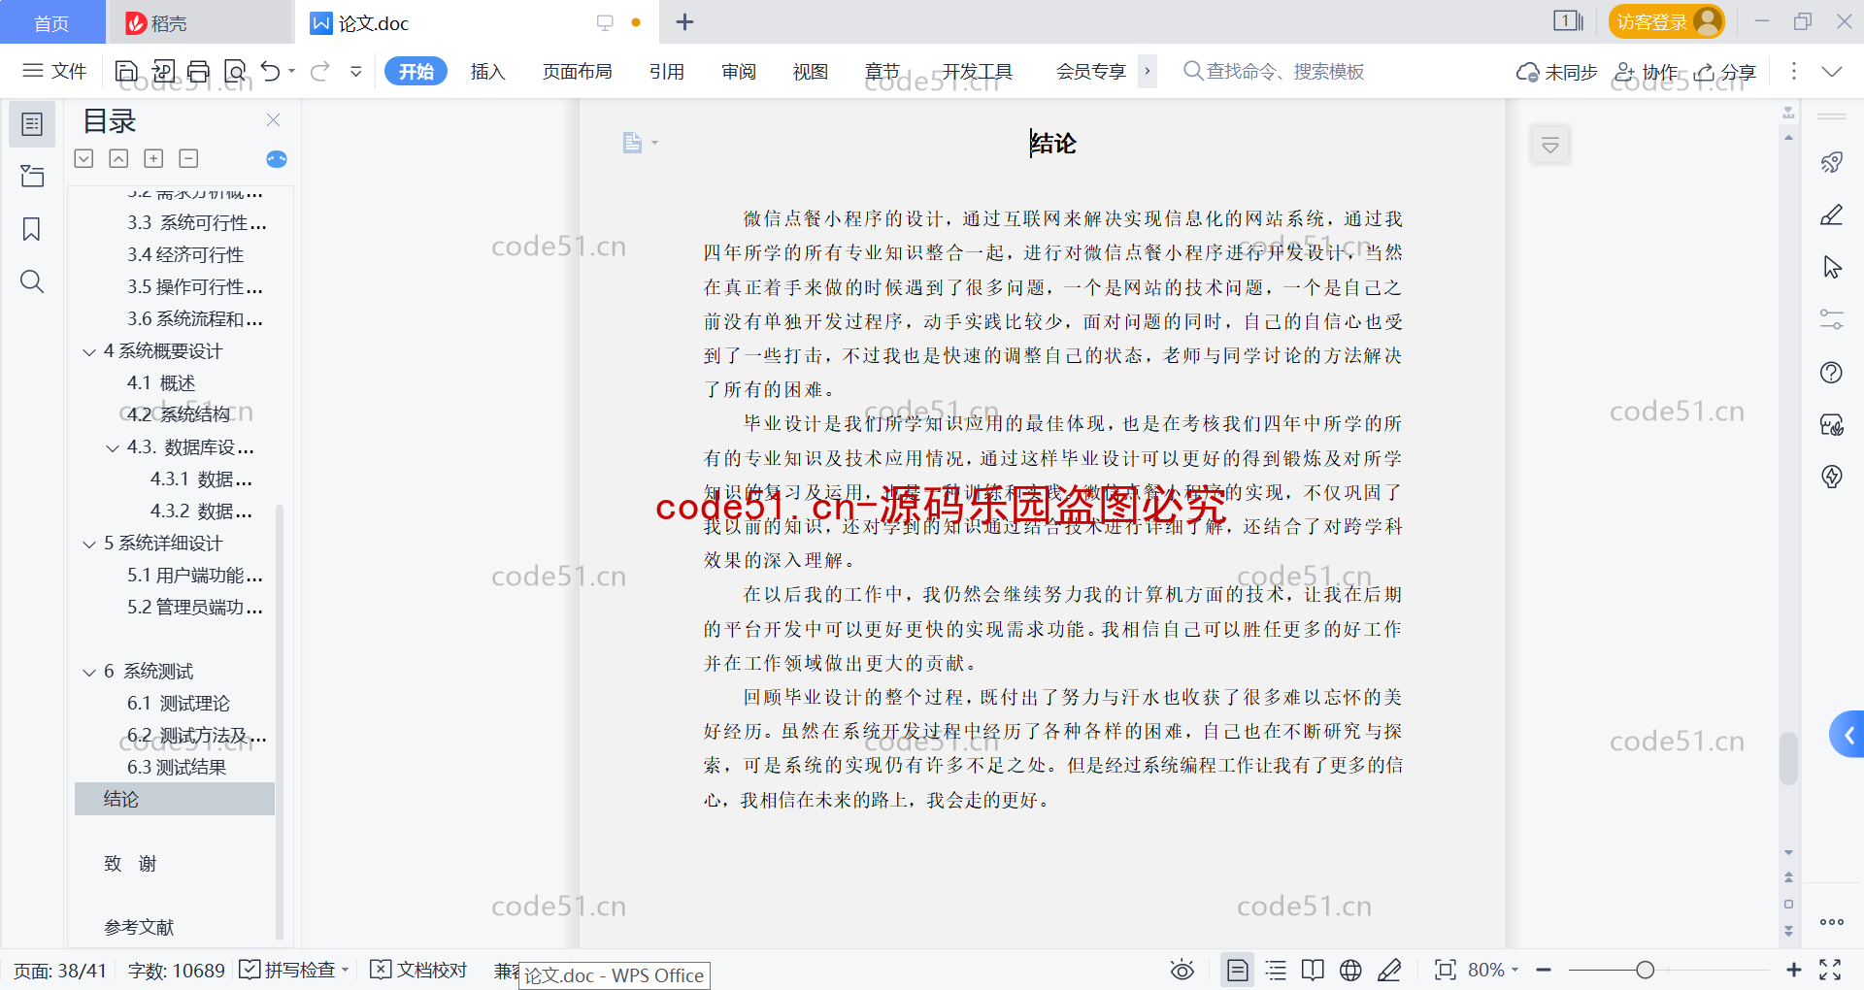
Task: Open the chapter navigation icon in sidebar
Action: tap(32, 176)
